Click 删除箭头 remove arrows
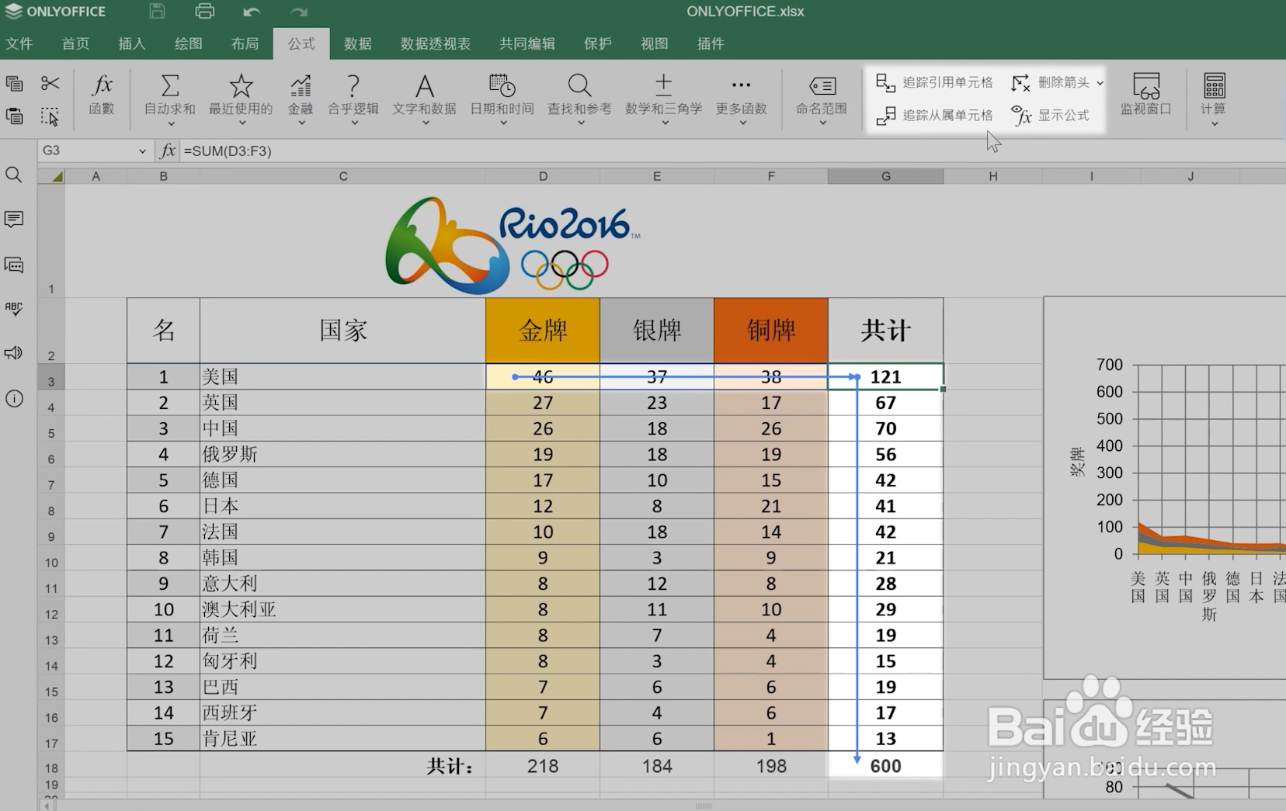Image resolution: width=1286 pixels, height=811 pixels. tap(1051, 82)
